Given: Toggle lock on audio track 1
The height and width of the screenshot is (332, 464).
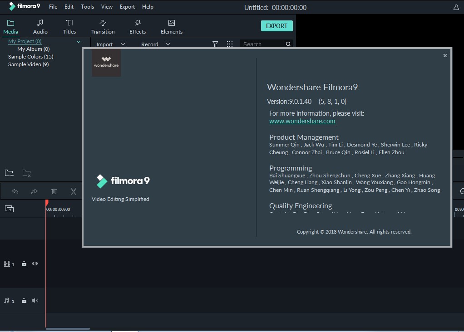Looking at the screenshot, I should 24,301.
